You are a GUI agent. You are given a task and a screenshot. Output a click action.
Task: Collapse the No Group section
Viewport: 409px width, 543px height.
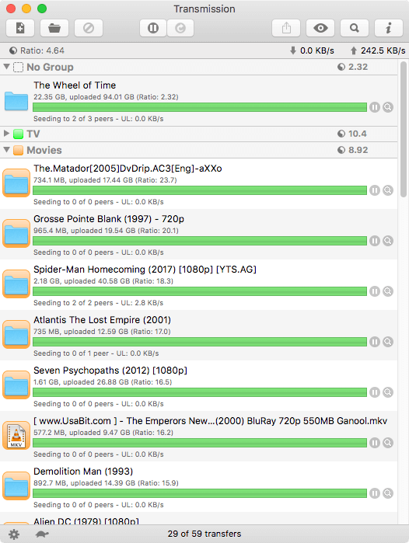point(6,66)
